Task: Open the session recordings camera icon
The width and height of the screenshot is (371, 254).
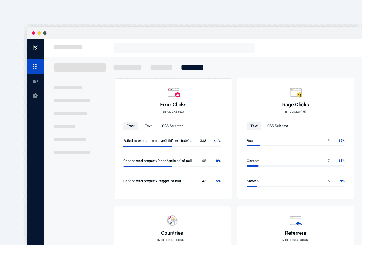Action: [x=35, y=81]
